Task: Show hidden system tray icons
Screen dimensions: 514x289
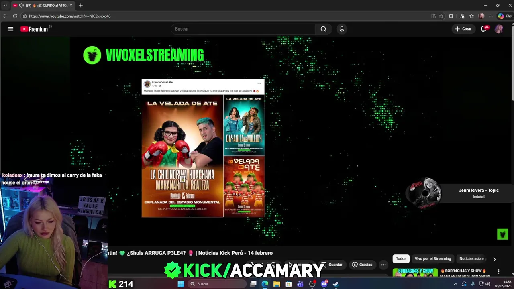Action: click(x=455, y=284)
